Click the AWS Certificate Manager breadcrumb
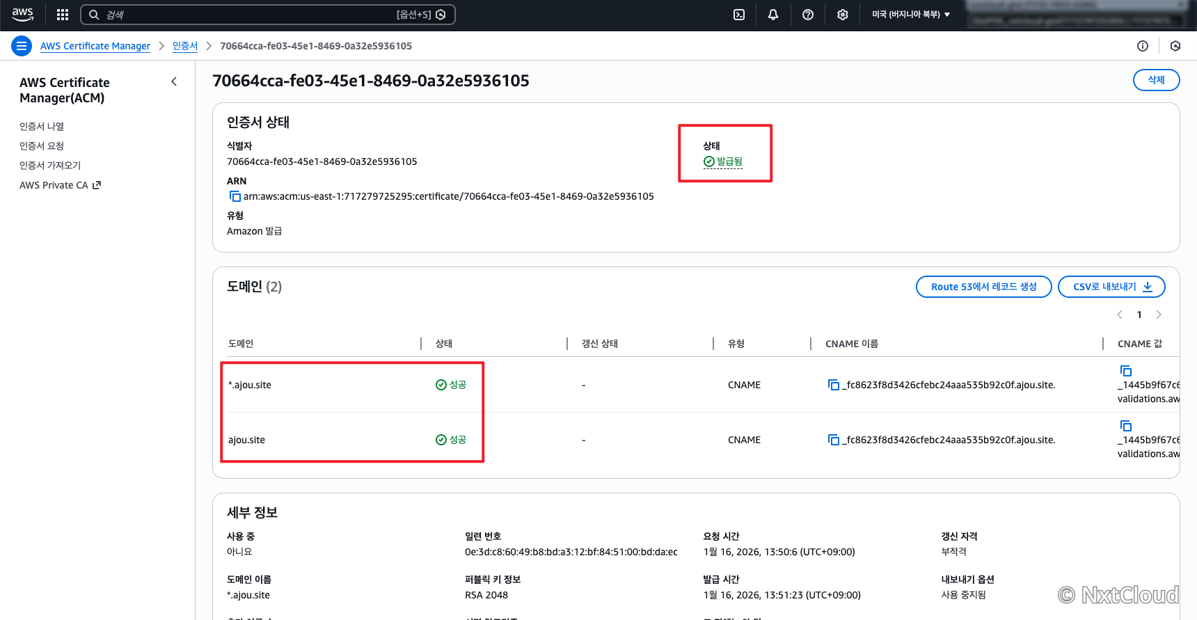Screen dimensions: 1197x620 (x=95, y=46)
